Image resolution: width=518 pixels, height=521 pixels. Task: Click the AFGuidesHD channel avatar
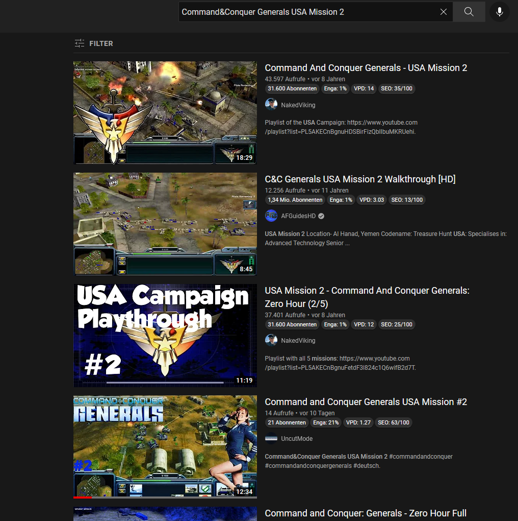(x=271, y=216)
